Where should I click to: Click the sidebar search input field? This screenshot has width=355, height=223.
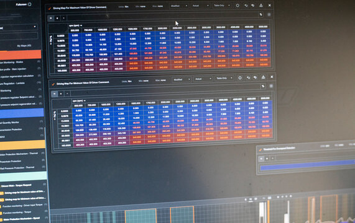pyautogui.click(x=19, y=36)
